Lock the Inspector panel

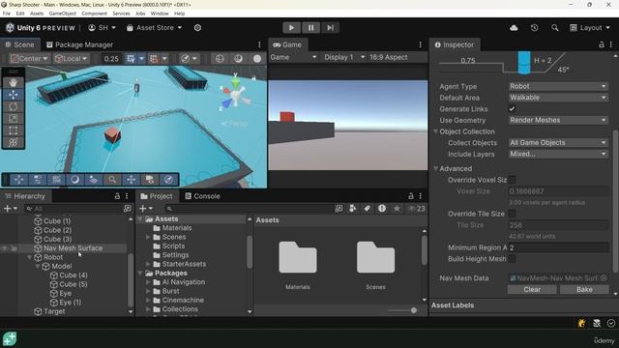click(x=602, y=44)
